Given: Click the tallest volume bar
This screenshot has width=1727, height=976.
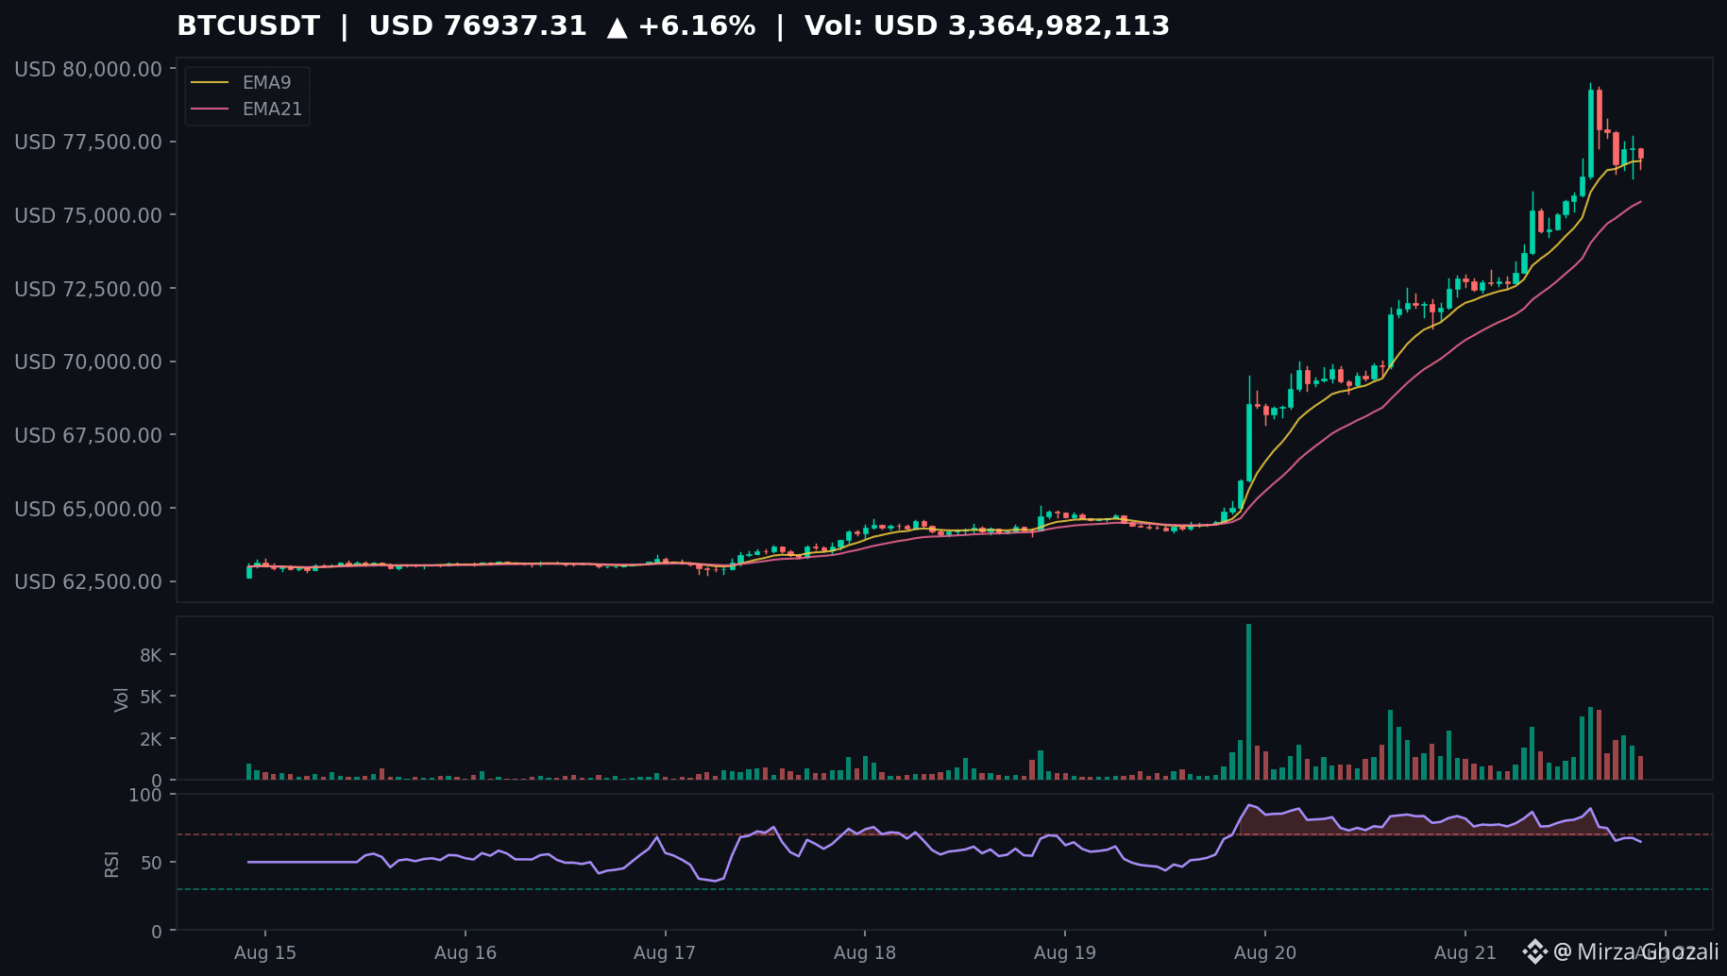Looking at the screenshot, I should click(1248, 701).
